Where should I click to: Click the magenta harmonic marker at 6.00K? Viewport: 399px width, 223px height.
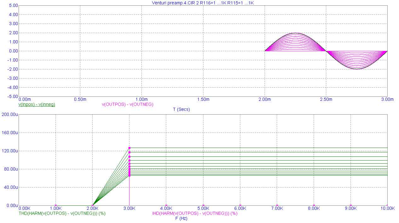click(x=240, y=205)
